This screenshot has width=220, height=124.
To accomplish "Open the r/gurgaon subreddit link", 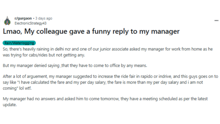I will pos(23,18).
